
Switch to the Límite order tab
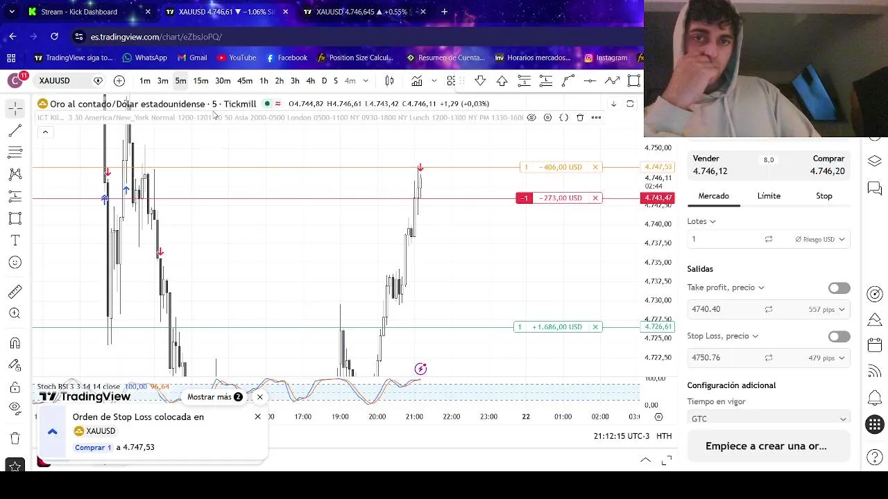tap(769, 196)
